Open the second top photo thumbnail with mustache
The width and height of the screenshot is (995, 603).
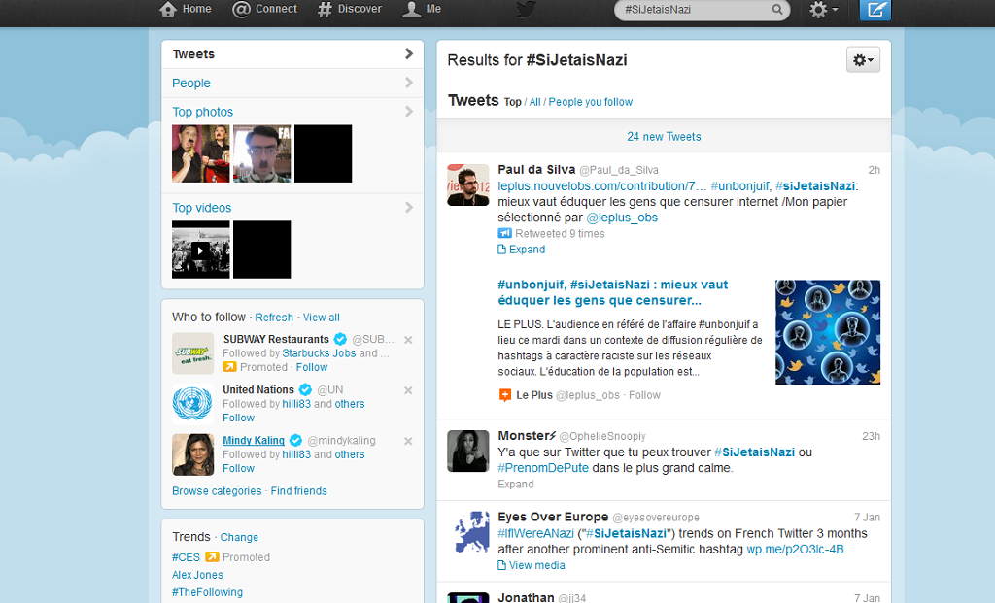coord(262,153)
